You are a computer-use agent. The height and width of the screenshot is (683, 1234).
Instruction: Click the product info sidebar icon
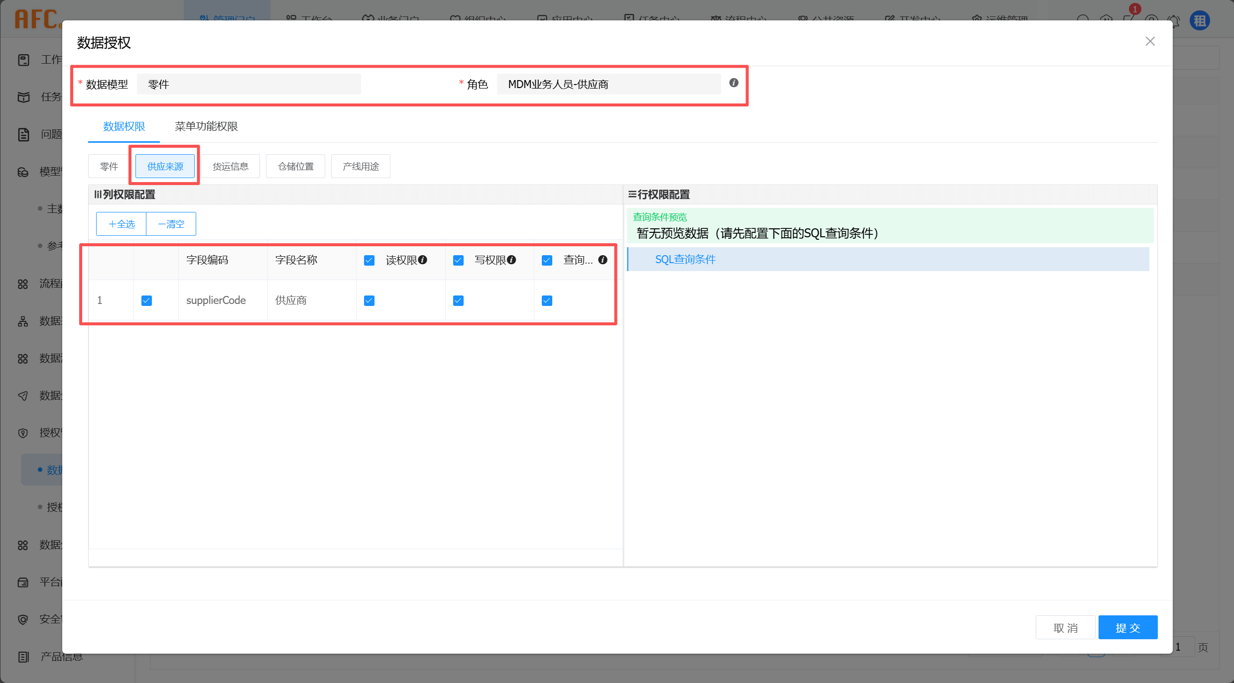[23, 657]
